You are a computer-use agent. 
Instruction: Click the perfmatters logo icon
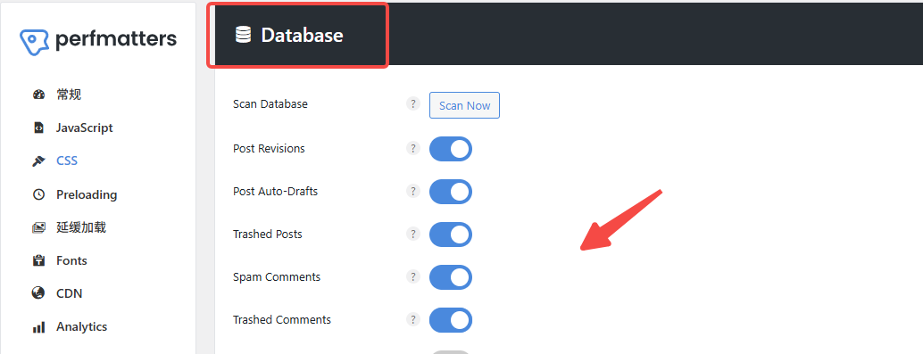pyautogui.click(x=34, y=42)
